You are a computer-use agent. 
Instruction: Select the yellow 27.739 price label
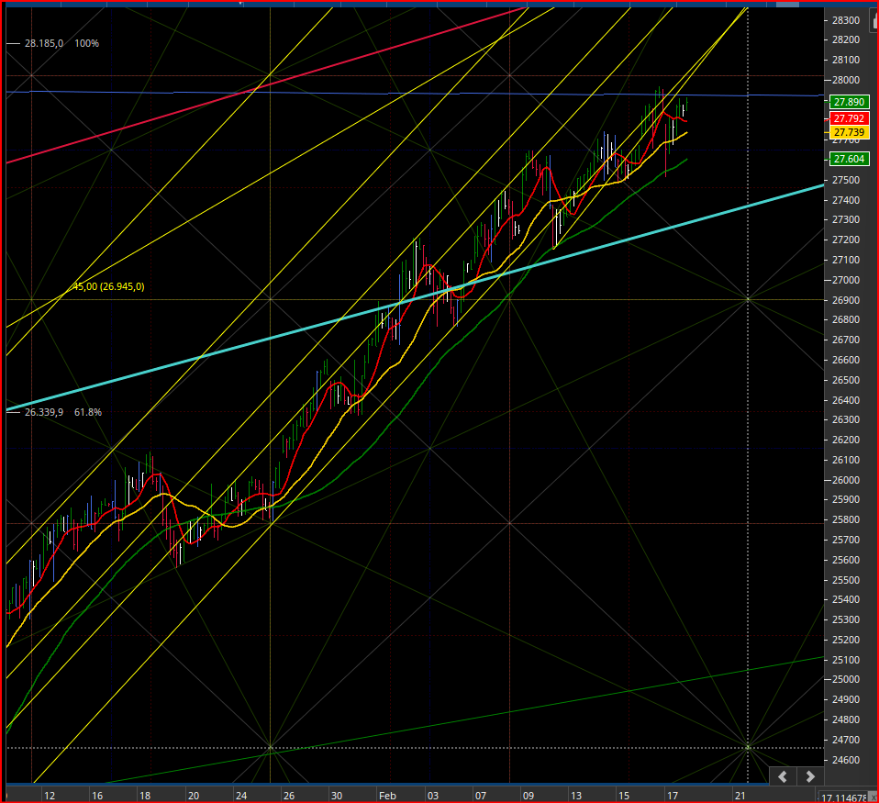click(849, 132)
